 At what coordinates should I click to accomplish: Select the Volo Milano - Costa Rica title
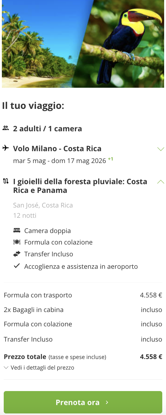(57, 148)
